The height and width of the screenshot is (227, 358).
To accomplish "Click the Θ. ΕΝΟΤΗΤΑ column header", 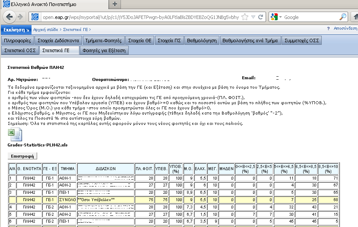I will (29, 169).
